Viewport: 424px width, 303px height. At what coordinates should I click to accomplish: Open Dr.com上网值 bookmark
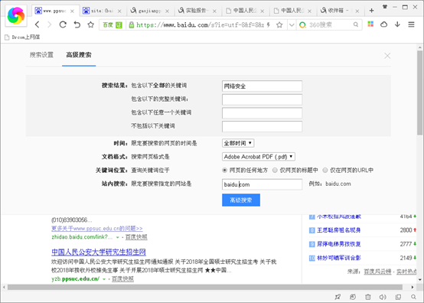coord(22,37)
